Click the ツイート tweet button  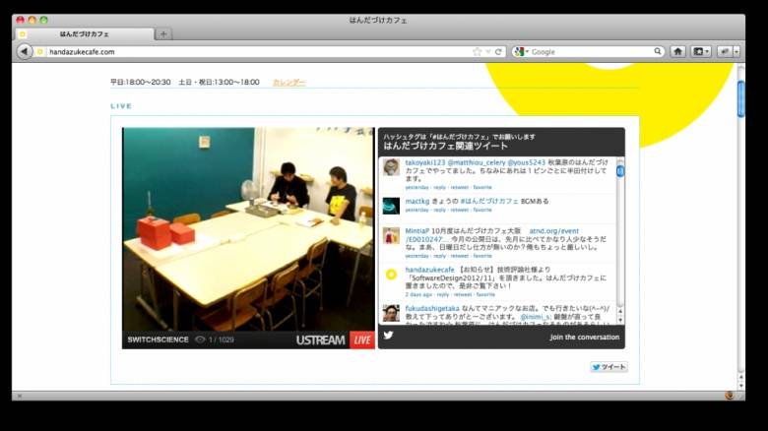click(x=608, y=367)
